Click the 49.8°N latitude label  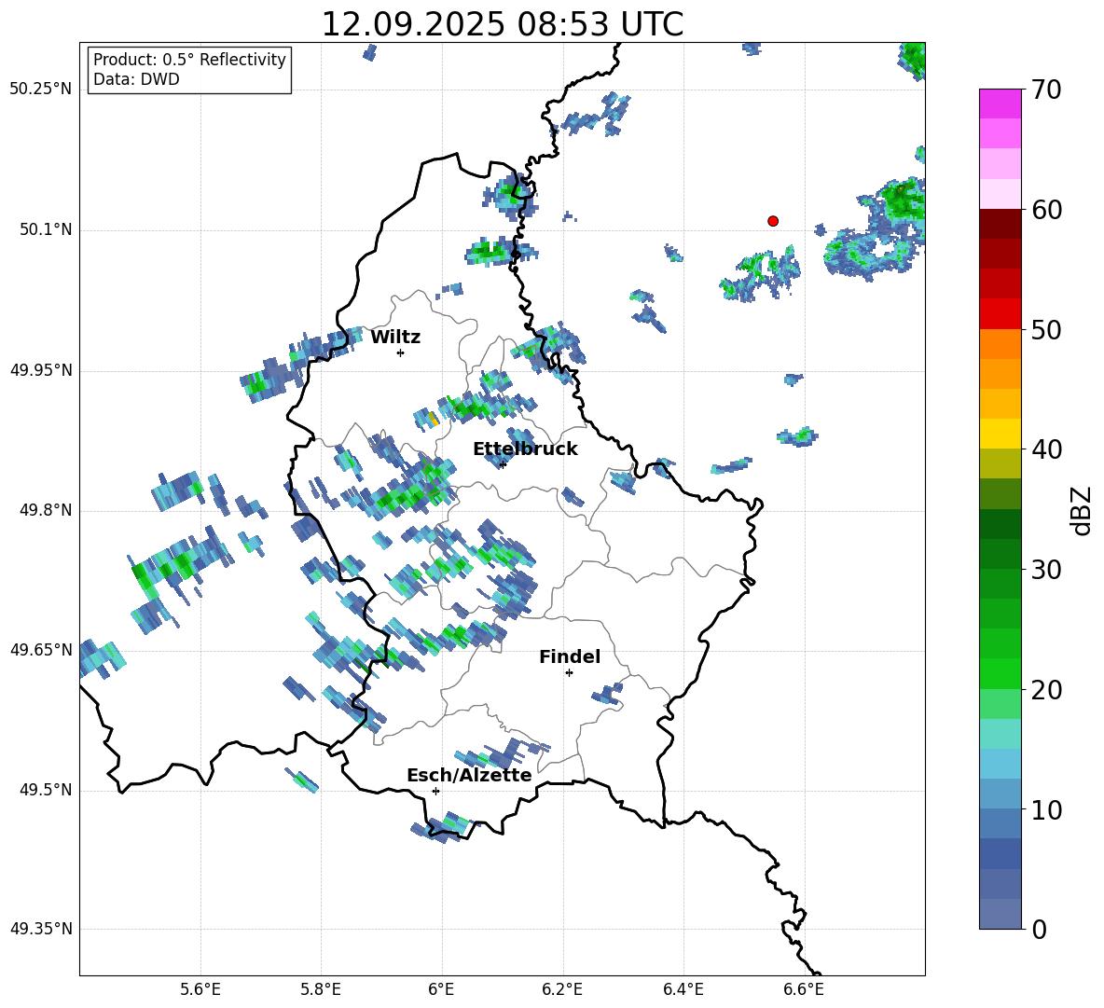coord(45,510)
